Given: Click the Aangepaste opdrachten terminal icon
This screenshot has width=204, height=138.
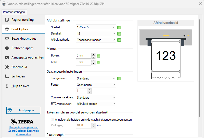Looking at the screenshot, I should coord(7,57).
